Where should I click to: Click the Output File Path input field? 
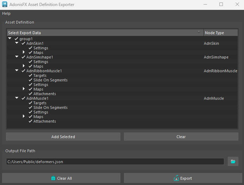(x=115, y=162)
